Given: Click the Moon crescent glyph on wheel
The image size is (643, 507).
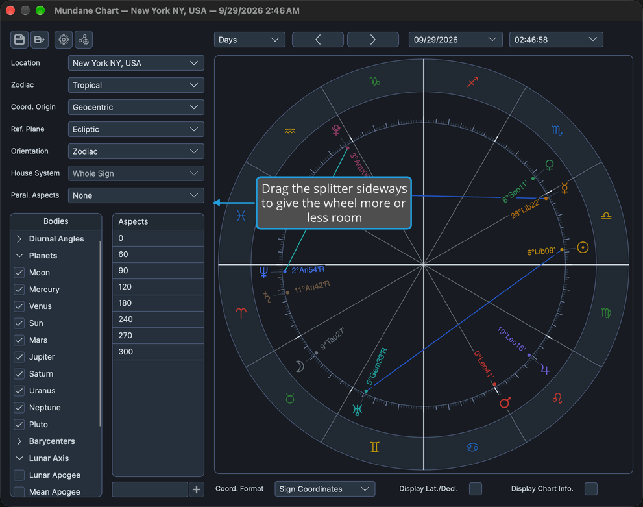Looking at the screenshot, I should click(300, 366).
